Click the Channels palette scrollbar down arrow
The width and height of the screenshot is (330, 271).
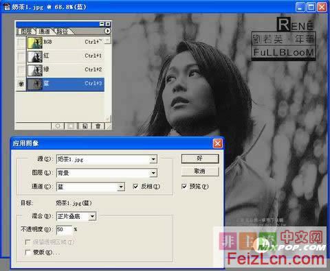tap(108, 118)
